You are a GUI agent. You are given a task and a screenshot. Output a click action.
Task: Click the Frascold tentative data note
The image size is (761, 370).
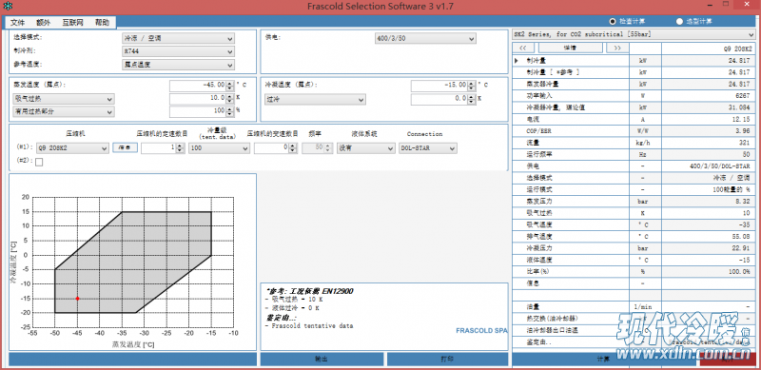pyautogui.click(x=308, y=326)
